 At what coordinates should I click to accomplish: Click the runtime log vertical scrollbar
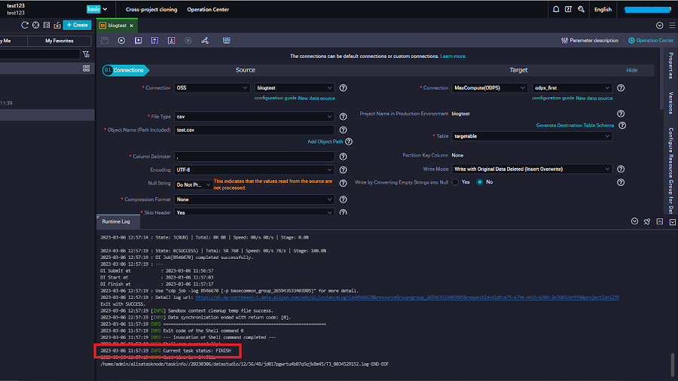point(672,364)
